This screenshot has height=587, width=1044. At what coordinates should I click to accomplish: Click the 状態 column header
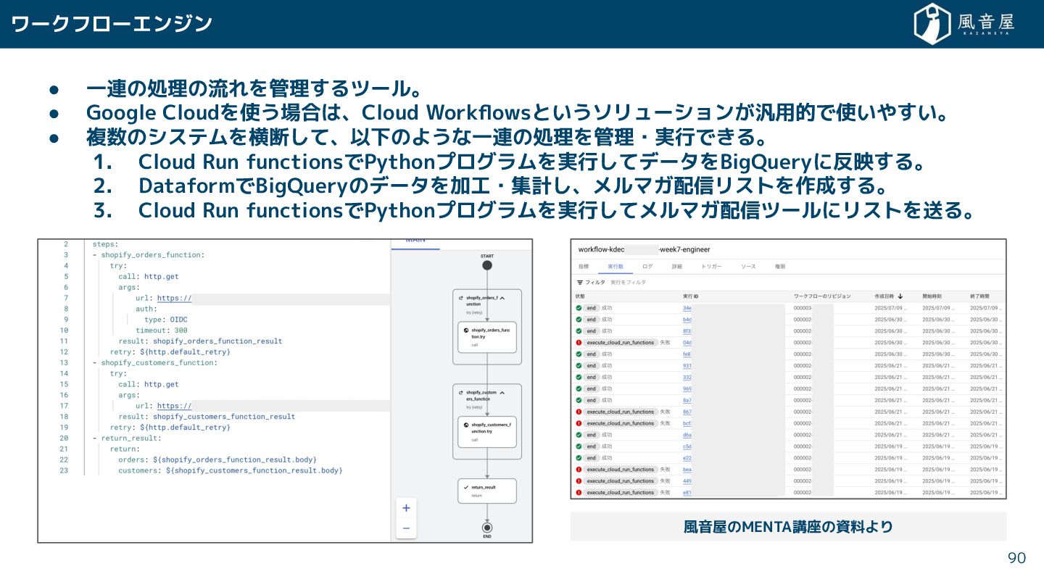580,296
